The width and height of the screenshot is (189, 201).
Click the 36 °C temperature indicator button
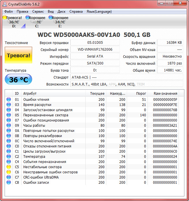[x=18, y=79]
